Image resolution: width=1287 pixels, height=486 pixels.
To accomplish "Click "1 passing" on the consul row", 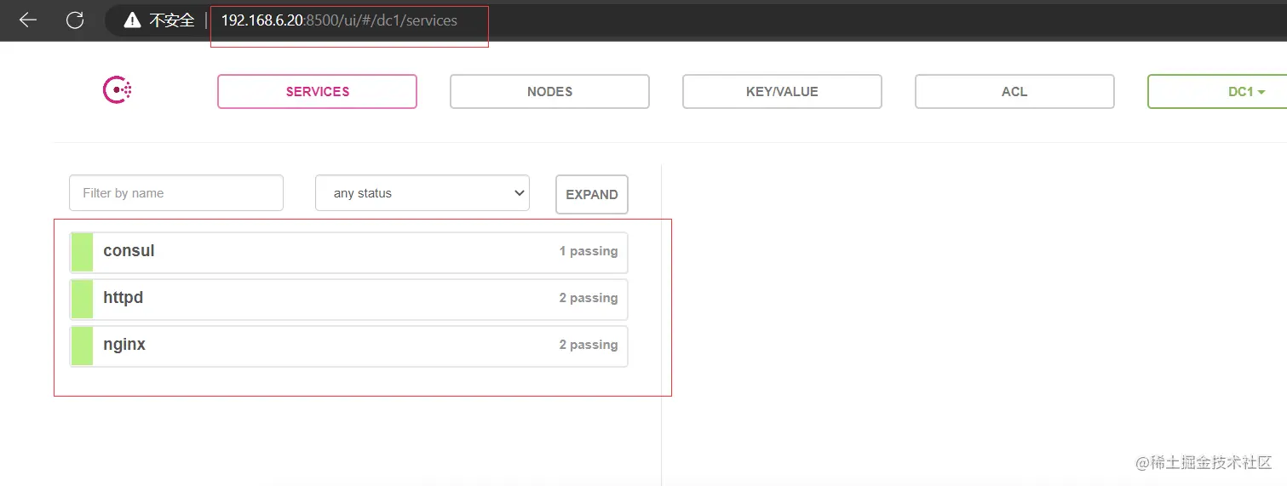I will (589, 251).
